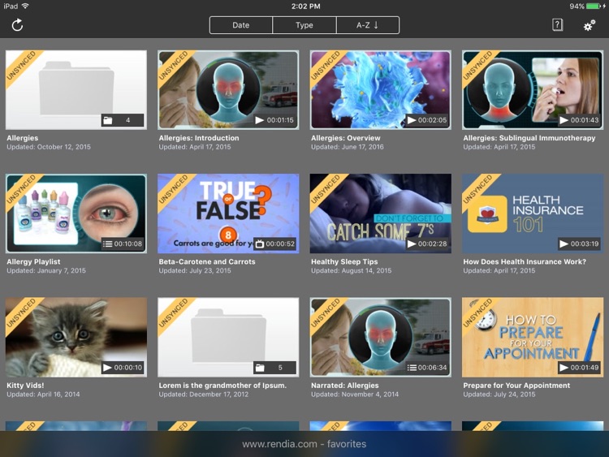Select 'Prepare for Your Appointment' title
609x457 pixels.
[516, 386]
